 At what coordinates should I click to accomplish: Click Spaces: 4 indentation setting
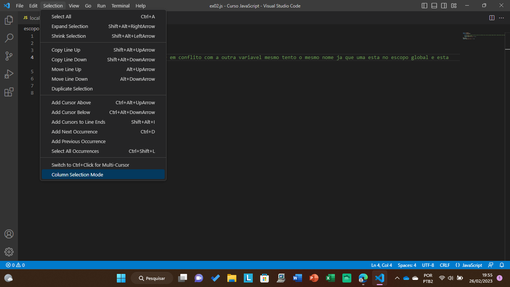[407, 265]
